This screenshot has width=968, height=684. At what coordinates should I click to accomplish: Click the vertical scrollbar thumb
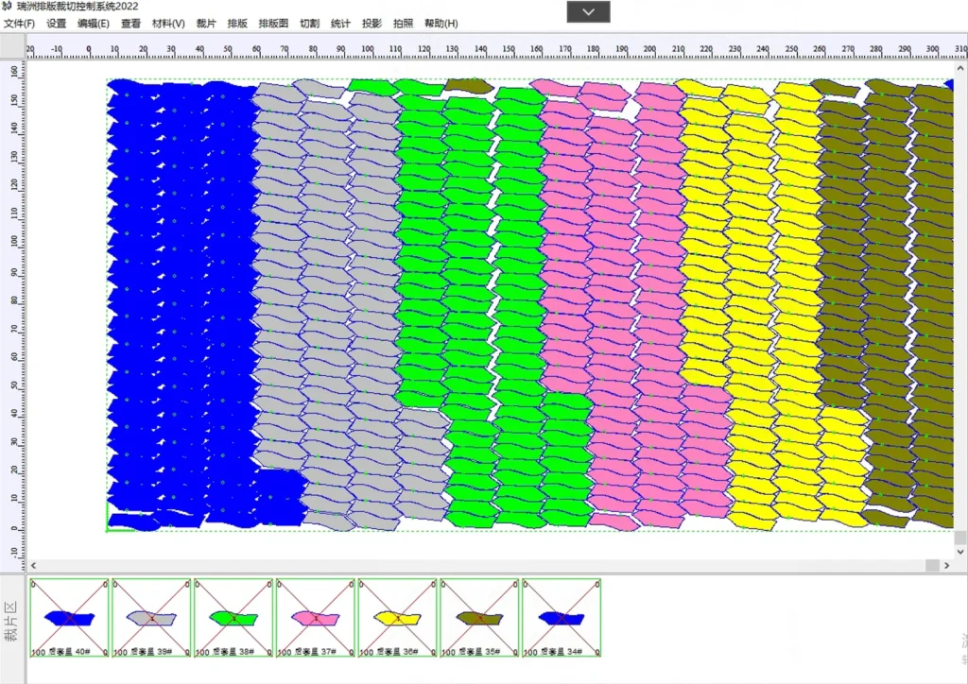coord(960,538)
